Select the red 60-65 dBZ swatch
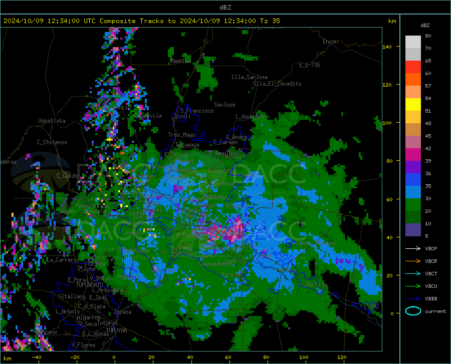The width and height of the screenshot is (451, 364). pos(413,67)
